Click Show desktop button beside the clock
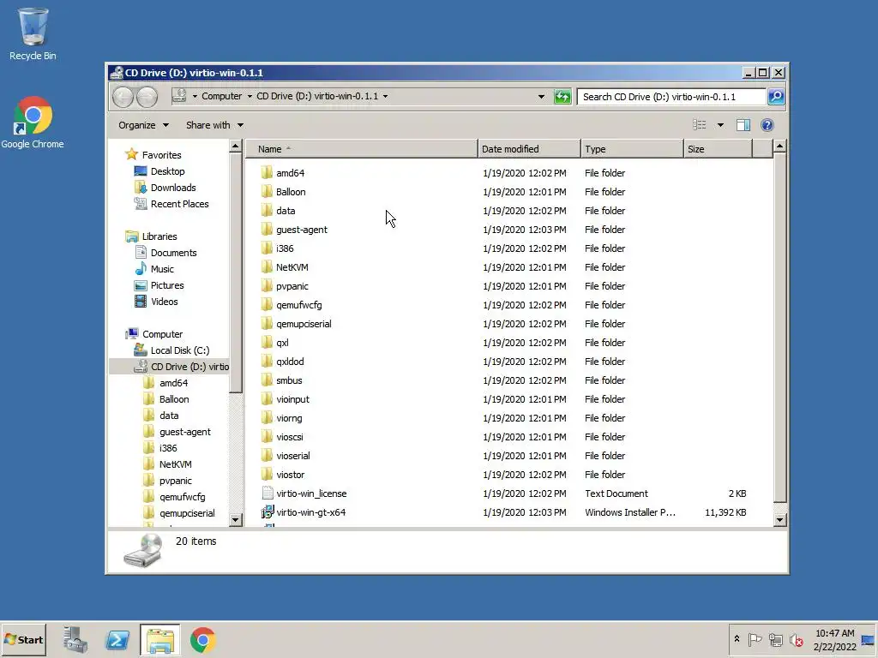Image resolution: width=878 pixels, height=658 pixels. click(x=868, y=639)
